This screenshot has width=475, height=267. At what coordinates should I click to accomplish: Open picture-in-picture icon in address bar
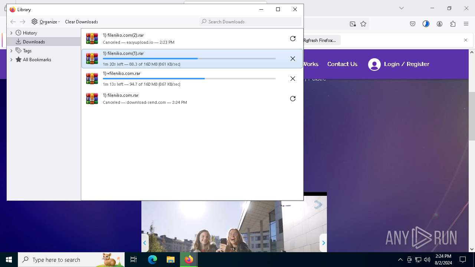coord(353,24)
